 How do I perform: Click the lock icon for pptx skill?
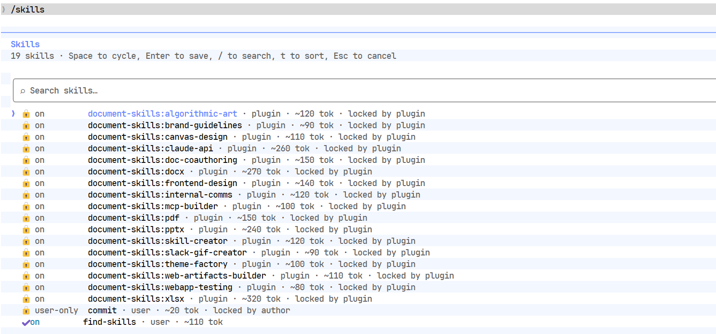pyautogui.click(x=26, y=229)
